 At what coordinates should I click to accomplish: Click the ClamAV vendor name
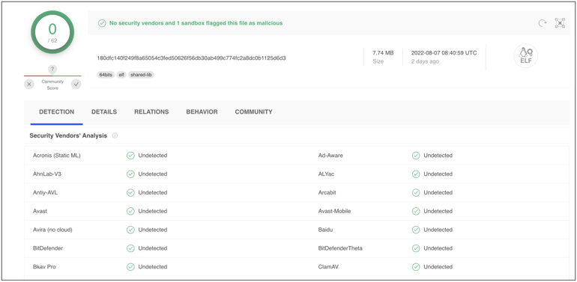pyautogui.click(x=328, y=267)
